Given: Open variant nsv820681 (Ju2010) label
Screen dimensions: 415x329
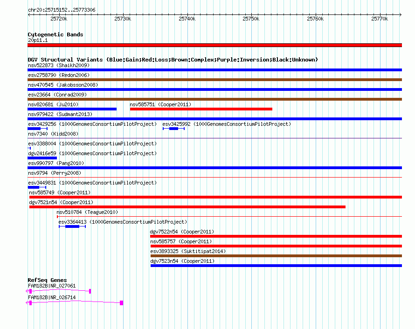Looking at the screenshot, I should point(53,104).
